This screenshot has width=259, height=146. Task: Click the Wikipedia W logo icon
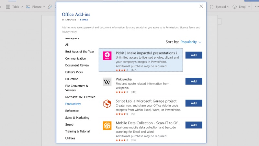click(x=107, y=82)
